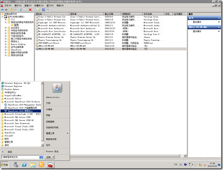Expand the 企业信任 tree folder
Viewport: 223px width, 170px height.
click(x=6, y=28)
